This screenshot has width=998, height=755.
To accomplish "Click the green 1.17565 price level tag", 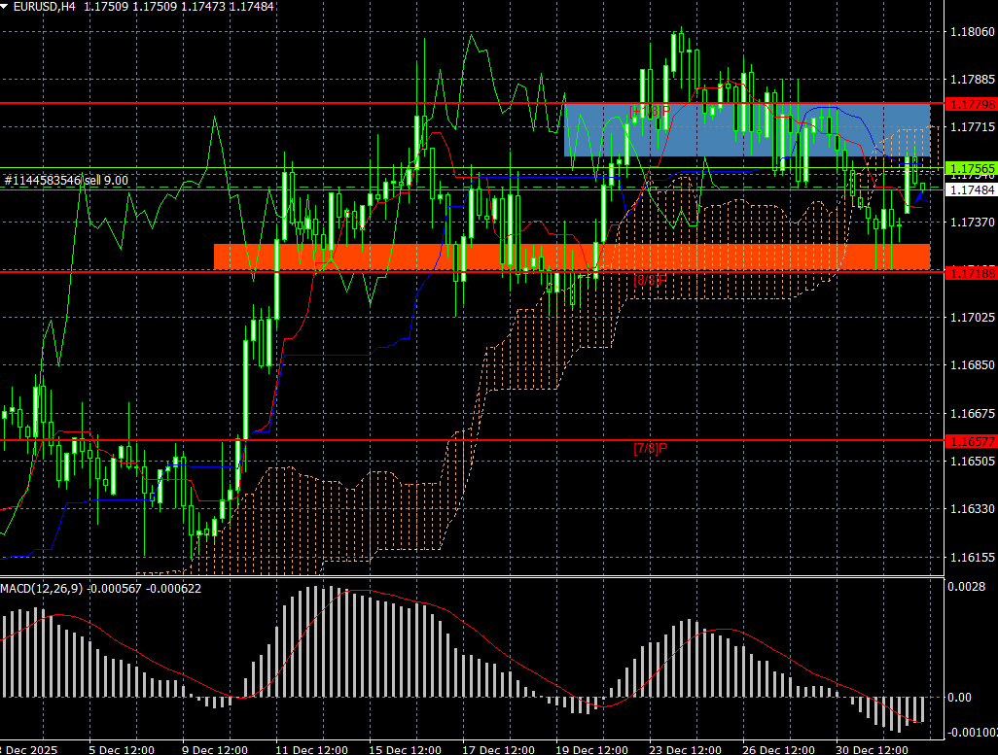I will point(972,168).
